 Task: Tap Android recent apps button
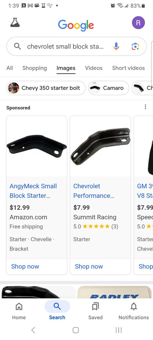point(118,330)
